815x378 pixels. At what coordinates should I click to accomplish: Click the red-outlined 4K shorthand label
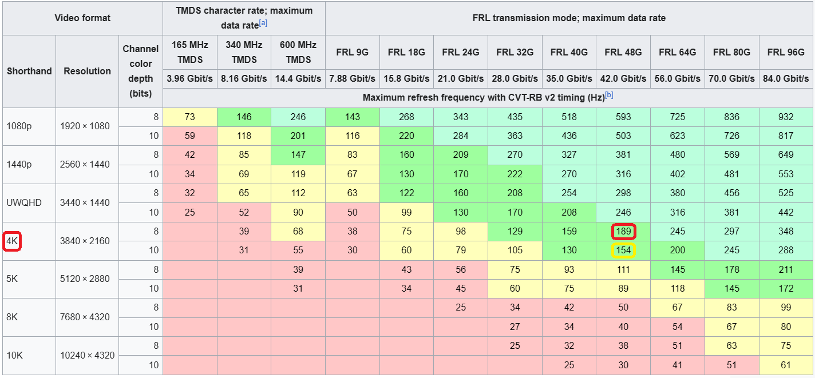coord(13,241)
